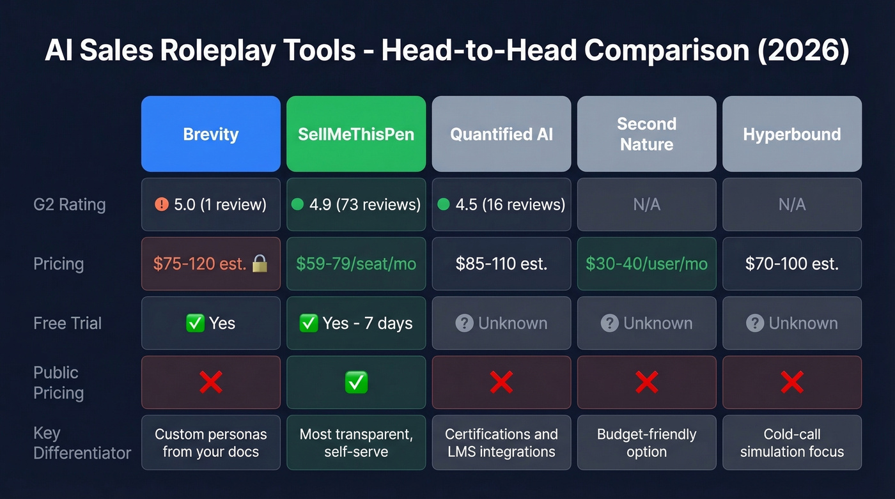Click the Public Pricing row label
This screenshot has width=895, height=499.
(x=59, y=382)
